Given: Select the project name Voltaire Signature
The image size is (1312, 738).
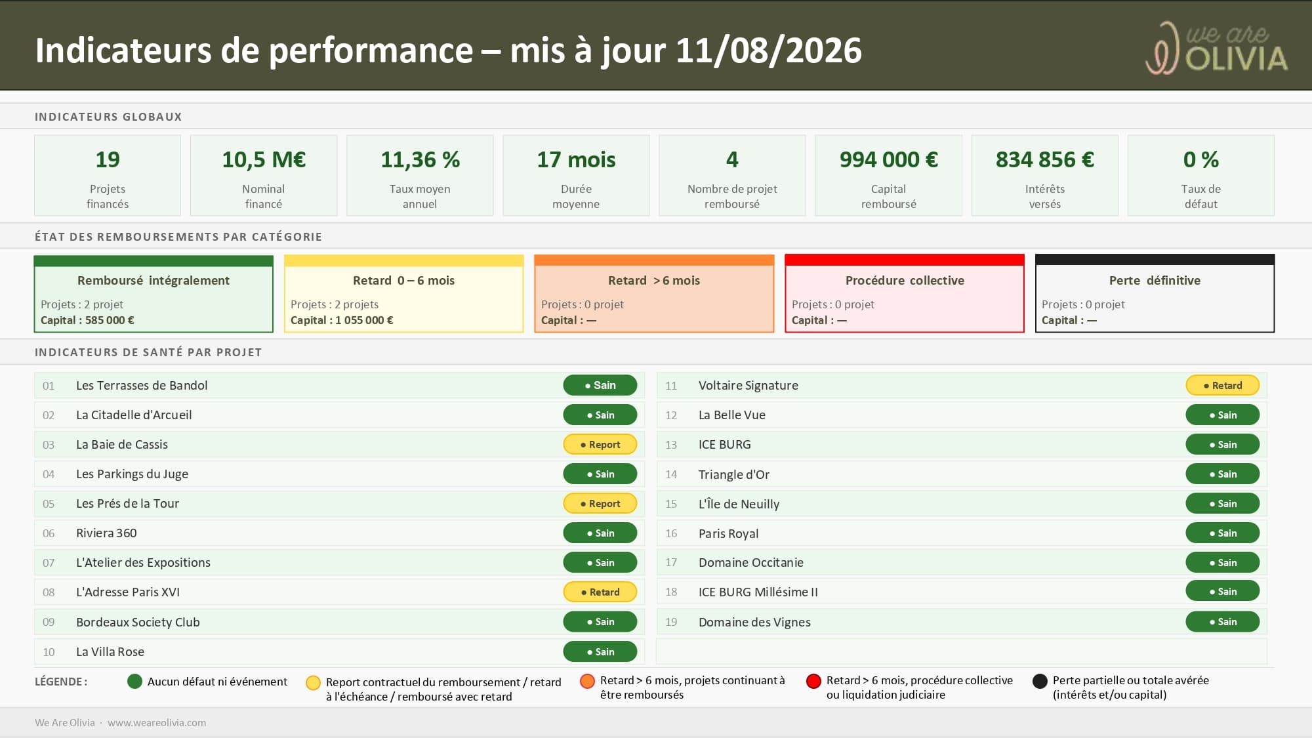Looking at the screenshot, I should coord(748,386).
